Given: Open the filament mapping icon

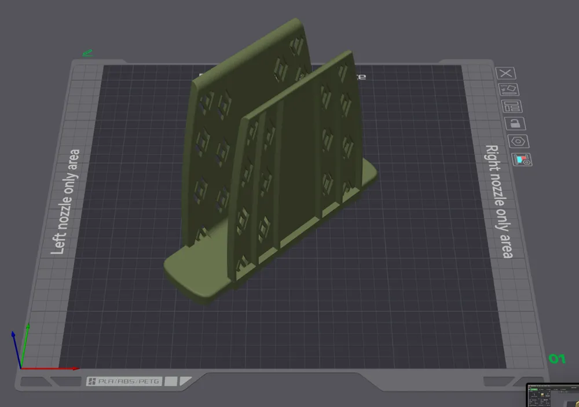Looking at the screenshot, I should point(521,159).
